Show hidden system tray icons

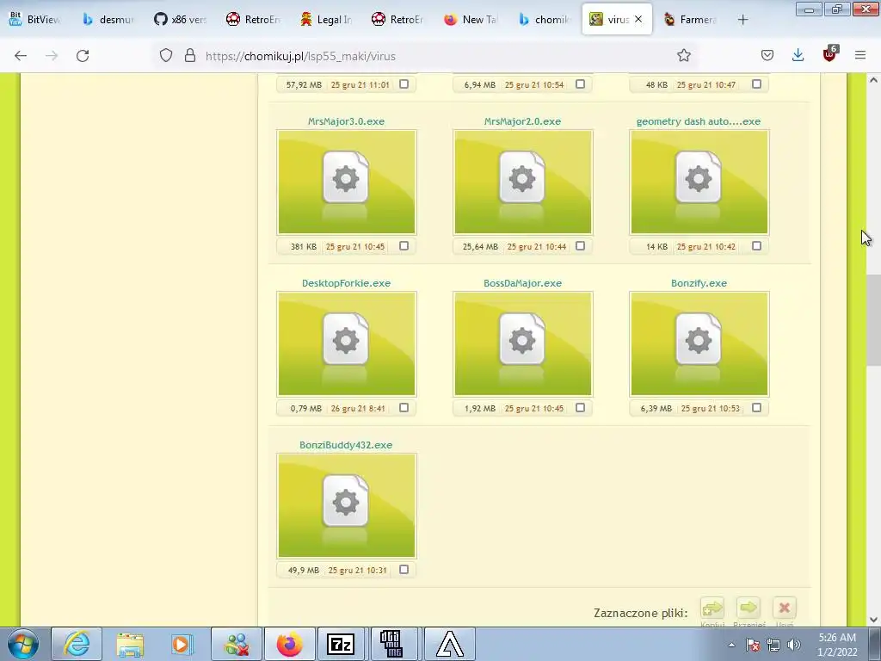click(x=731, y=645)
